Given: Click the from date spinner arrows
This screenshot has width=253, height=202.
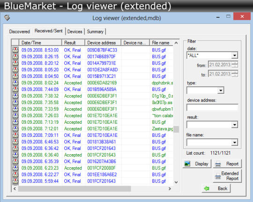Looking at the screenshot, I should coord(235,65).
